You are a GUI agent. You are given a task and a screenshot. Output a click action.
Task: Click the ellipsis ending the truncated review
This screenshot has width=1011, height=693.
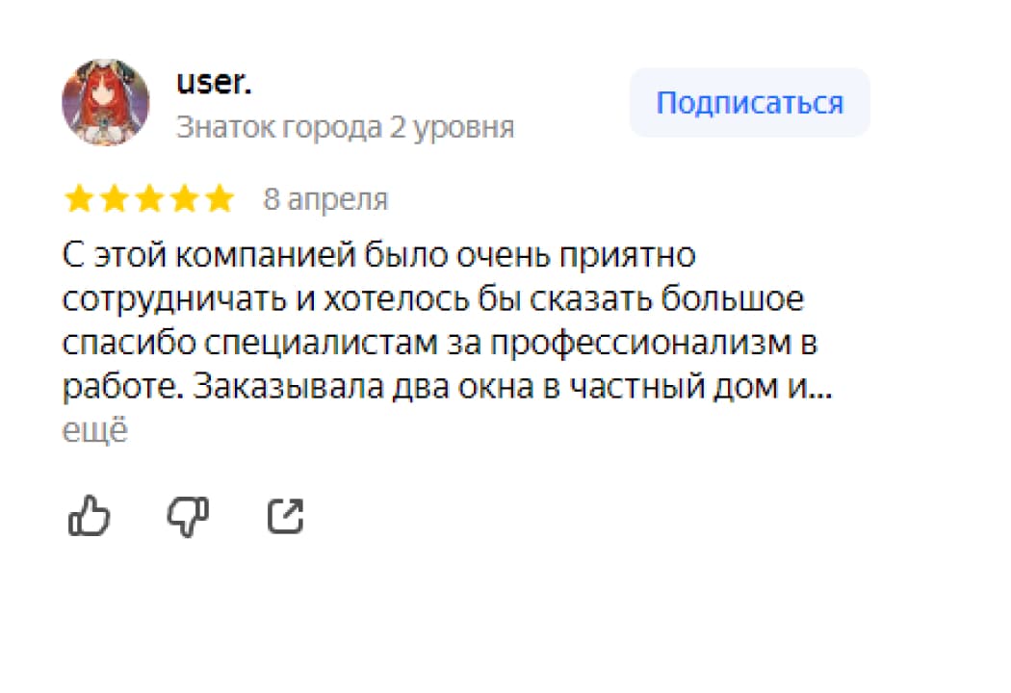click(821, 387)
